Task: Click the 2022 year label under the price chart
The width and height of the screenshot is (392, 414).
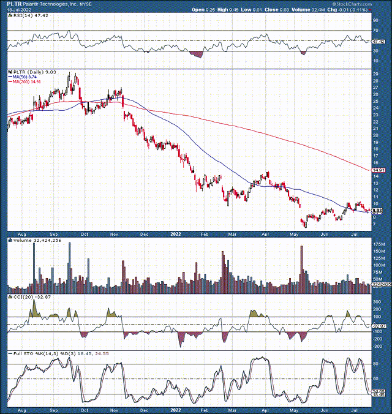Action: pos(176,235)
